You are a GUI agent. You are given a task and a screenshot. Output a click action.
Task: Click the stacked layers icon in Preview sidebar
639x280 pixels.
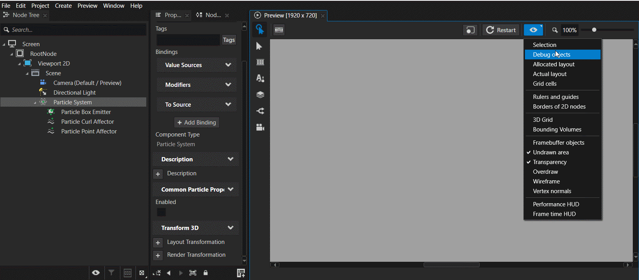point(260,95)
